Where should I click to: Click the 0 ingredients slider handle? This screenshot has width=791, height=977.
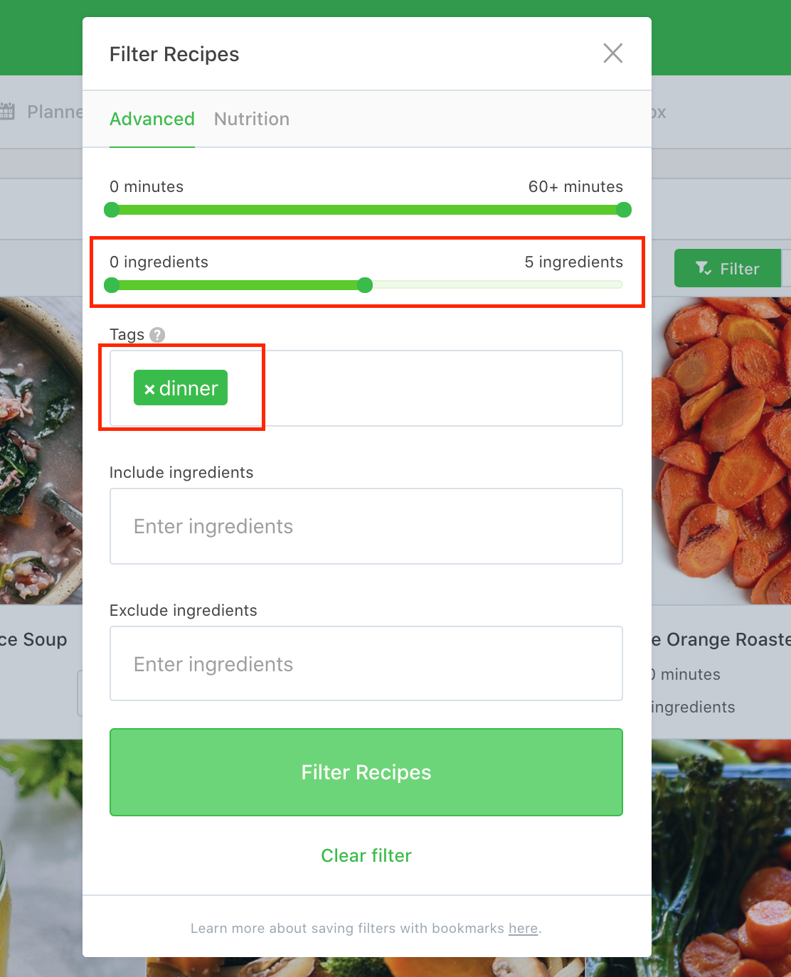tap(112, 284)
